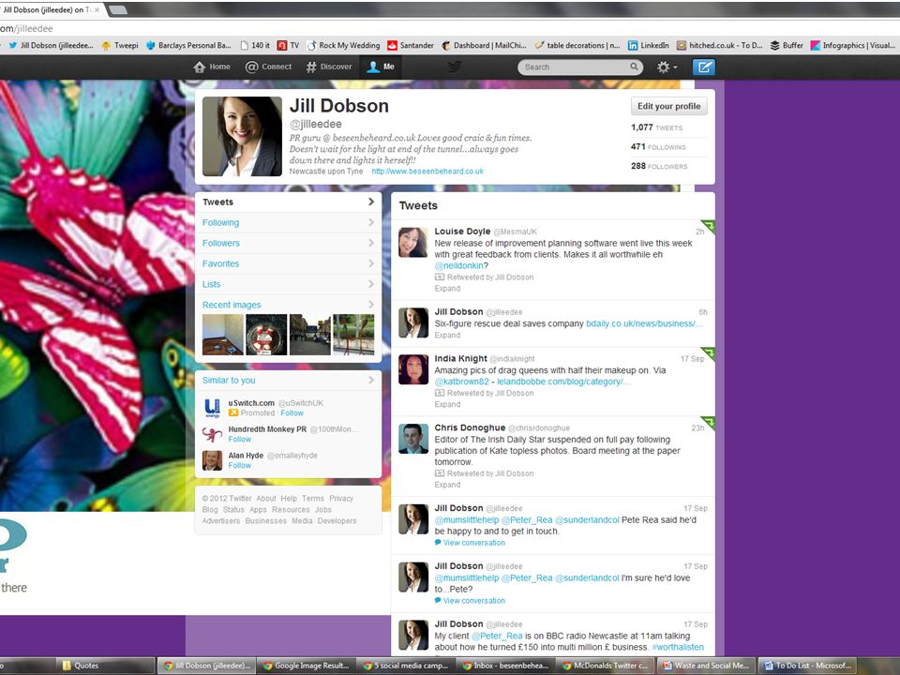Screen dimensions: 900x675
Task: Select Tweets in the profile sidebar
Action: (288, 202)
